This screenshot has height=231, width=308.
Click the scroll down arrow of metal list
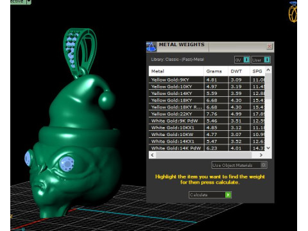point(268,148)
